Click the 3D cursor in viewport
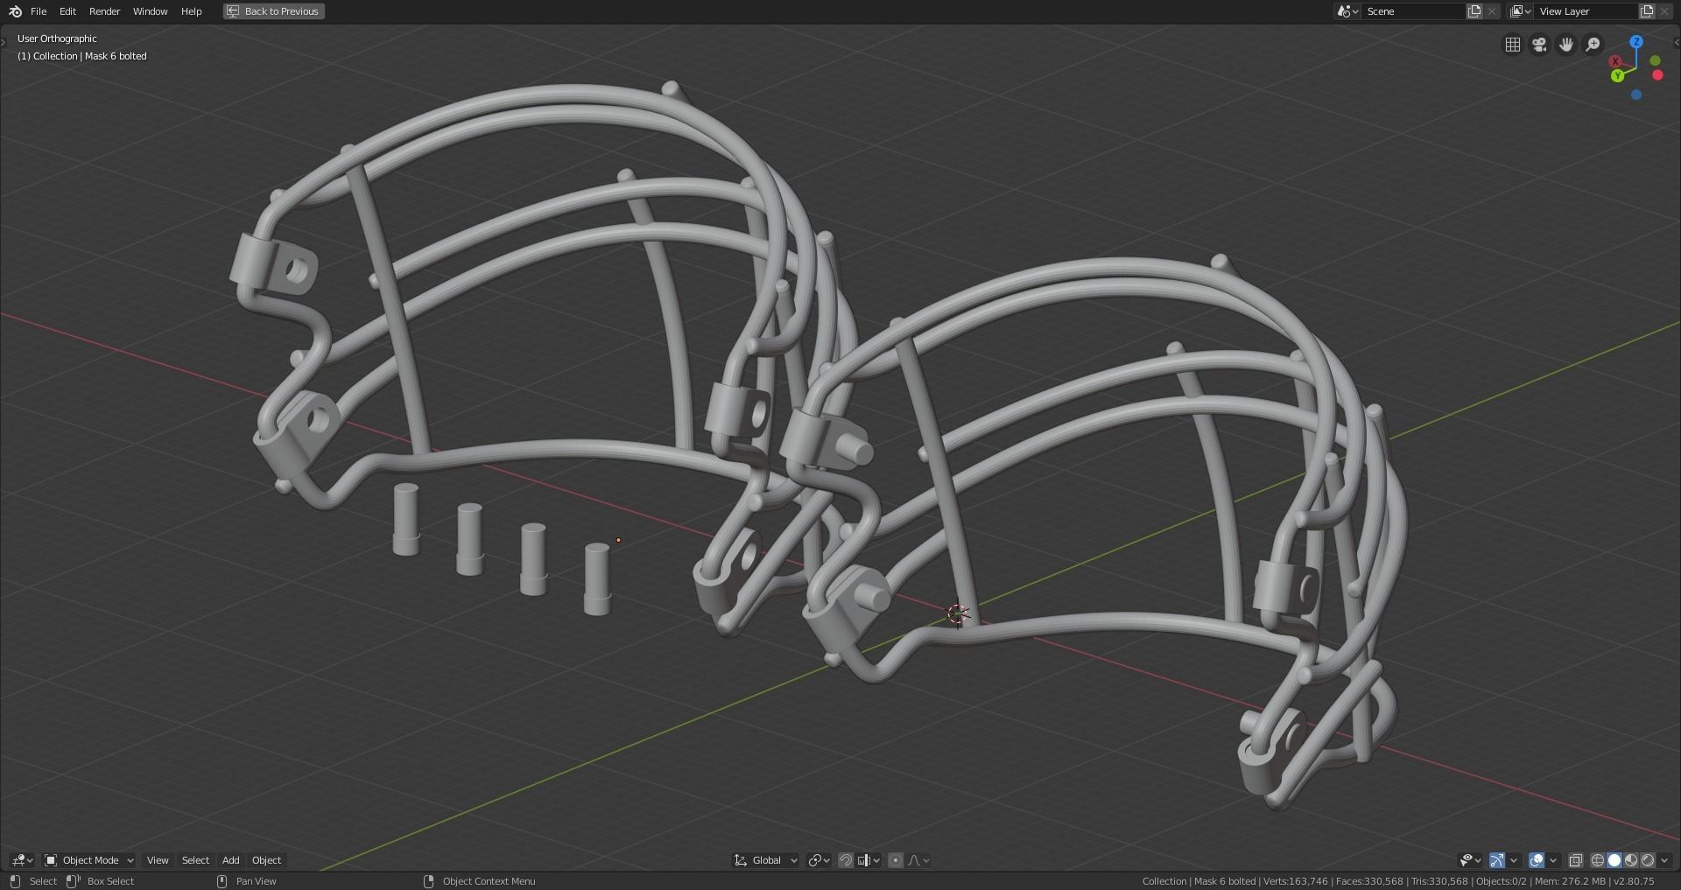The image size is (1681, 890). pos(958,614)
